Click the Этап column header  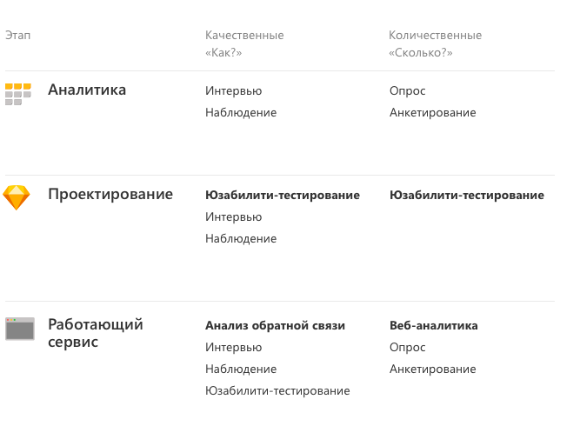pyautogui.click(x=17, y=36)
